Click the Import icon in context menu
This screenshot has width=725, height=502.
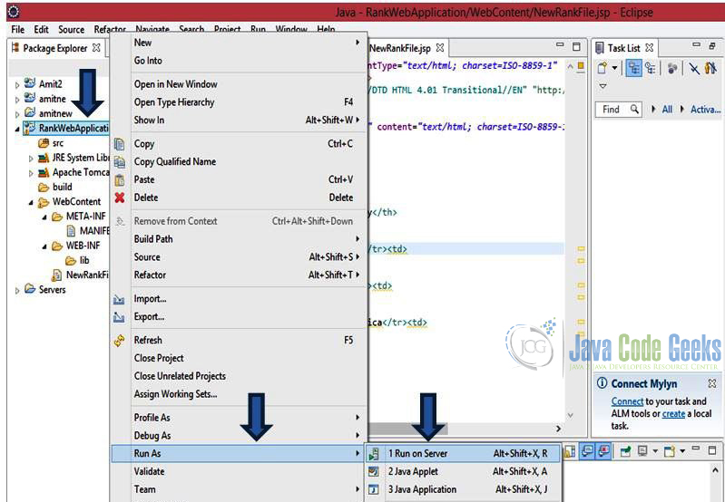pos(119,300)
